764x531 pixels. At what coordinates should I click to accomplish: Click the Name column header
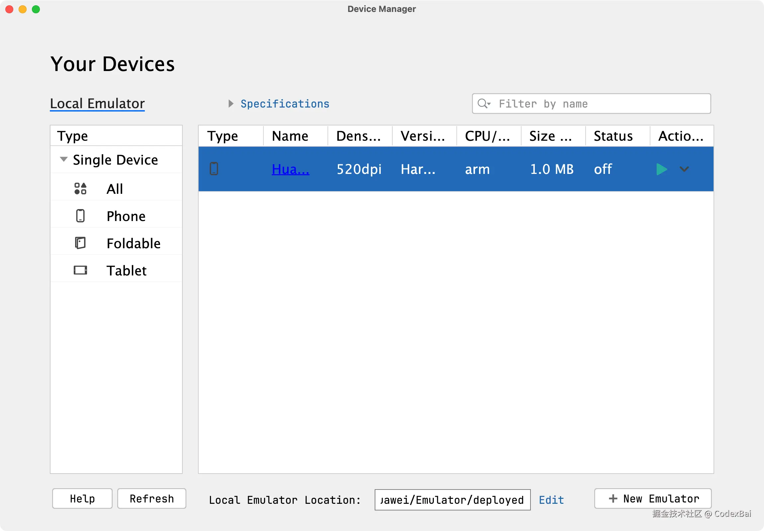tap(290, 136)
